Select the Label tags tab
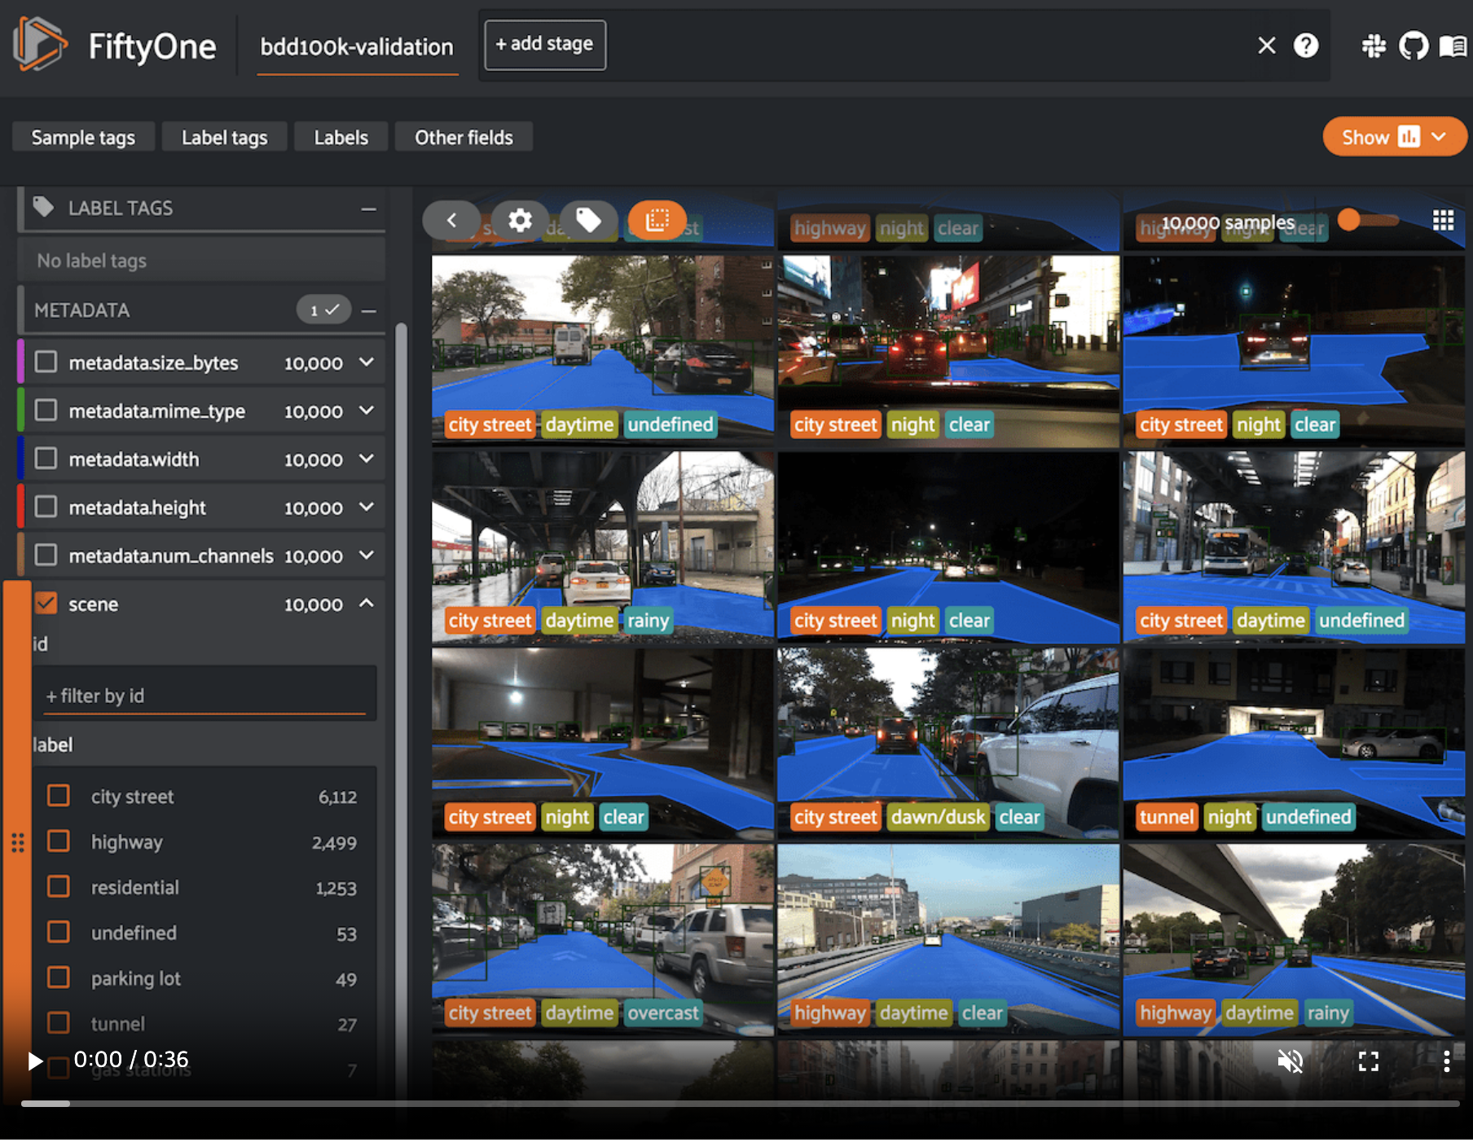The image size is (1473, 1142). pyautogui.click(x=225, y=138)
